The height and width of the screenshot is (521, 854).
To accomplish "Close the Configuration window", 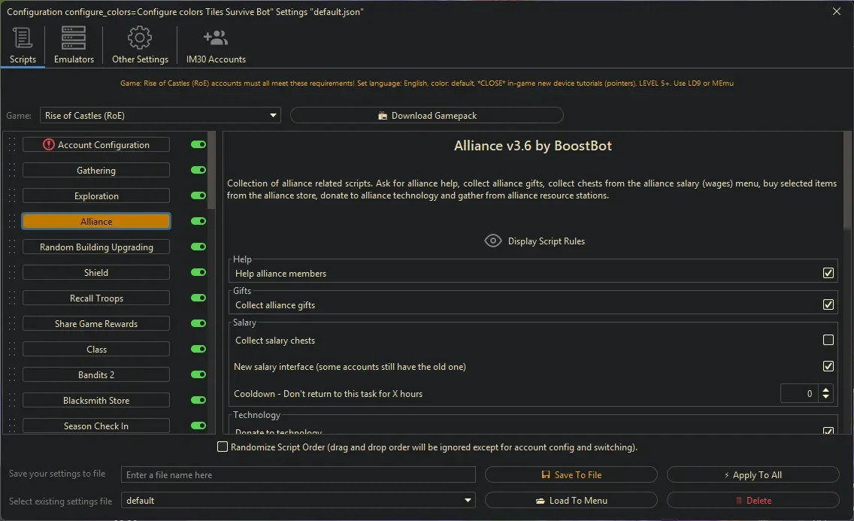I will 837,11.
